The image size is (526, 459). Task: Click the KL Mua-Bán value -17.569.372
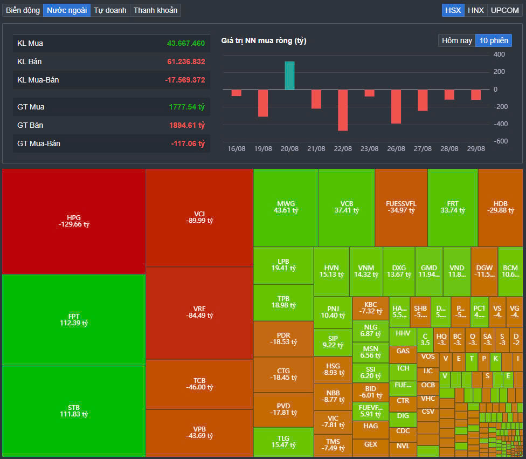[185, 80]
